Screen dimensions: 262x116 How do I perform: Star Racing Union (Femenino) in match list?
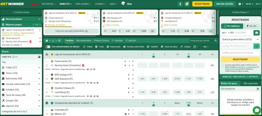(47, 65)
